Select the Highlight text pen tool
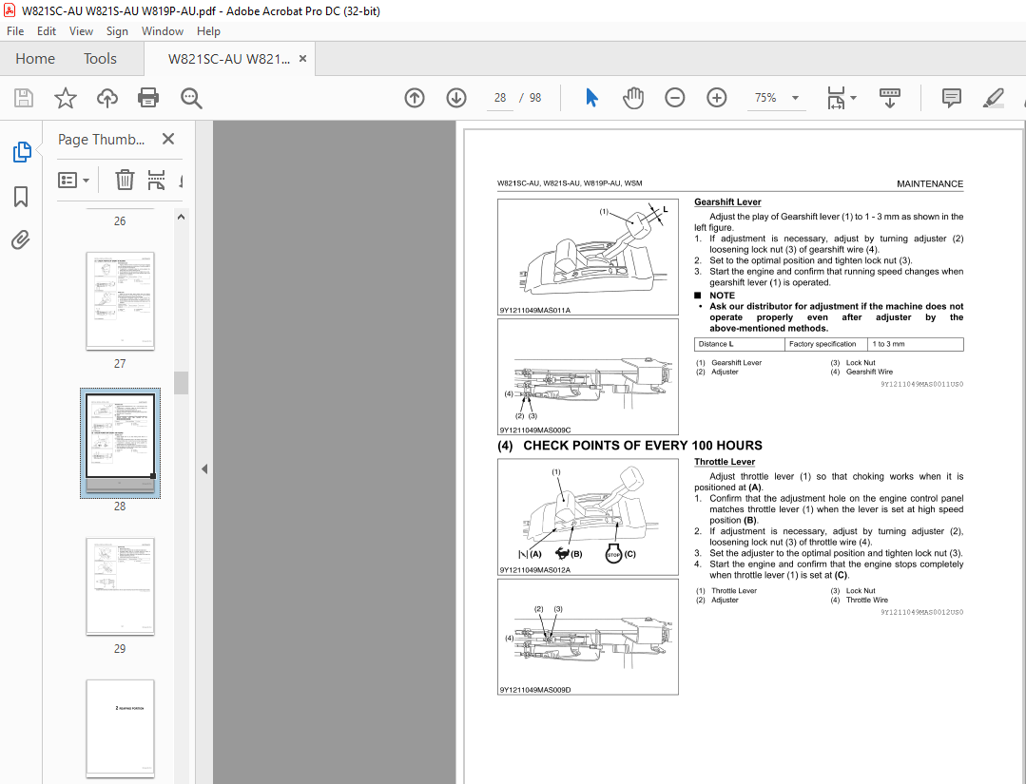Viewport: 1026px width, 784px height. click(x=994, y=98)
